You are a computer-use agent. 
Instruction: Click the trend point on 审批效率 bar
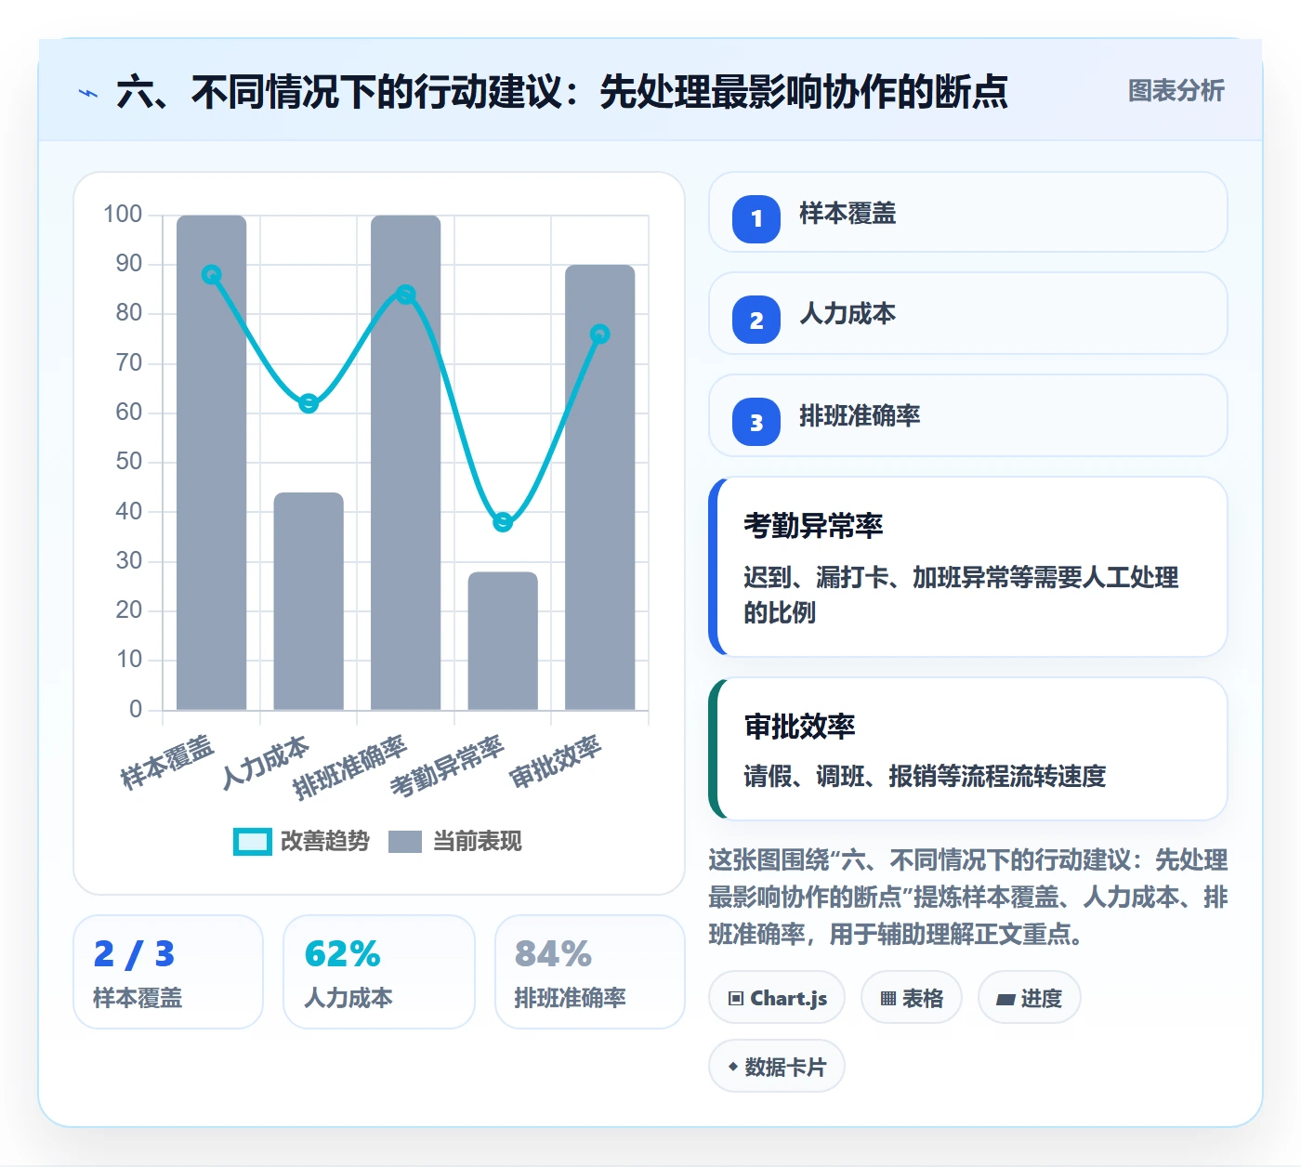600,334
